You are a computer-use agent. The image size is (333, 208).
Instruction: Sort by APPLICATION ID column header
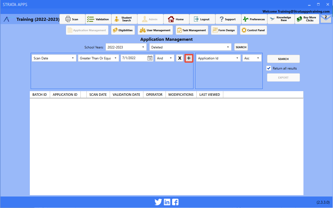click(65, 95)
